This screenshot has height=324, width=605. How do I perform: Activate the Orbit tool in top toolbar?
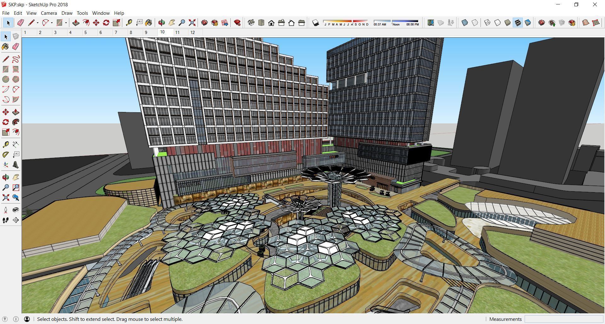click(x=162, y=23)
